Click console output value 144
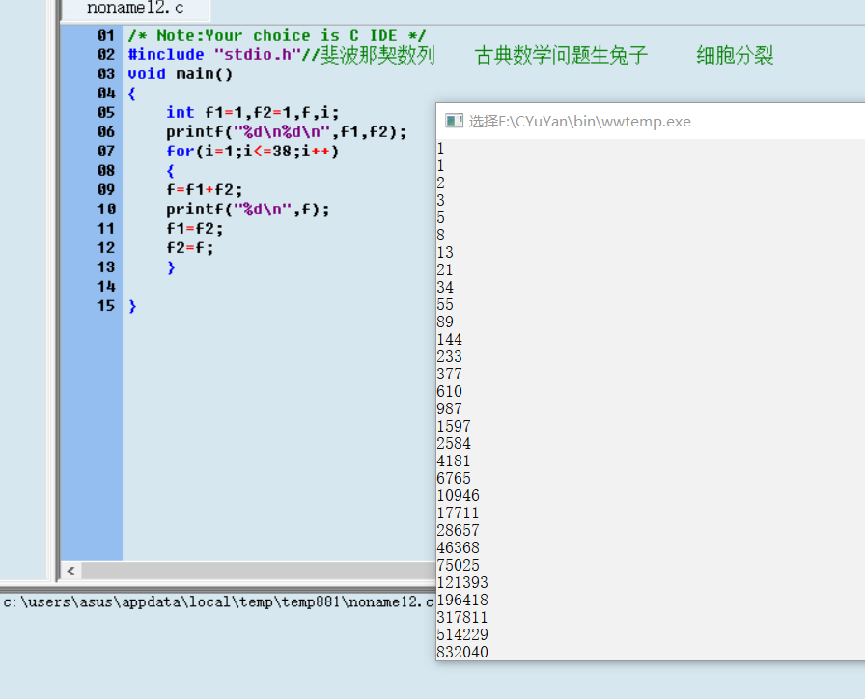865x699 pixels. (x=450, y=339)
